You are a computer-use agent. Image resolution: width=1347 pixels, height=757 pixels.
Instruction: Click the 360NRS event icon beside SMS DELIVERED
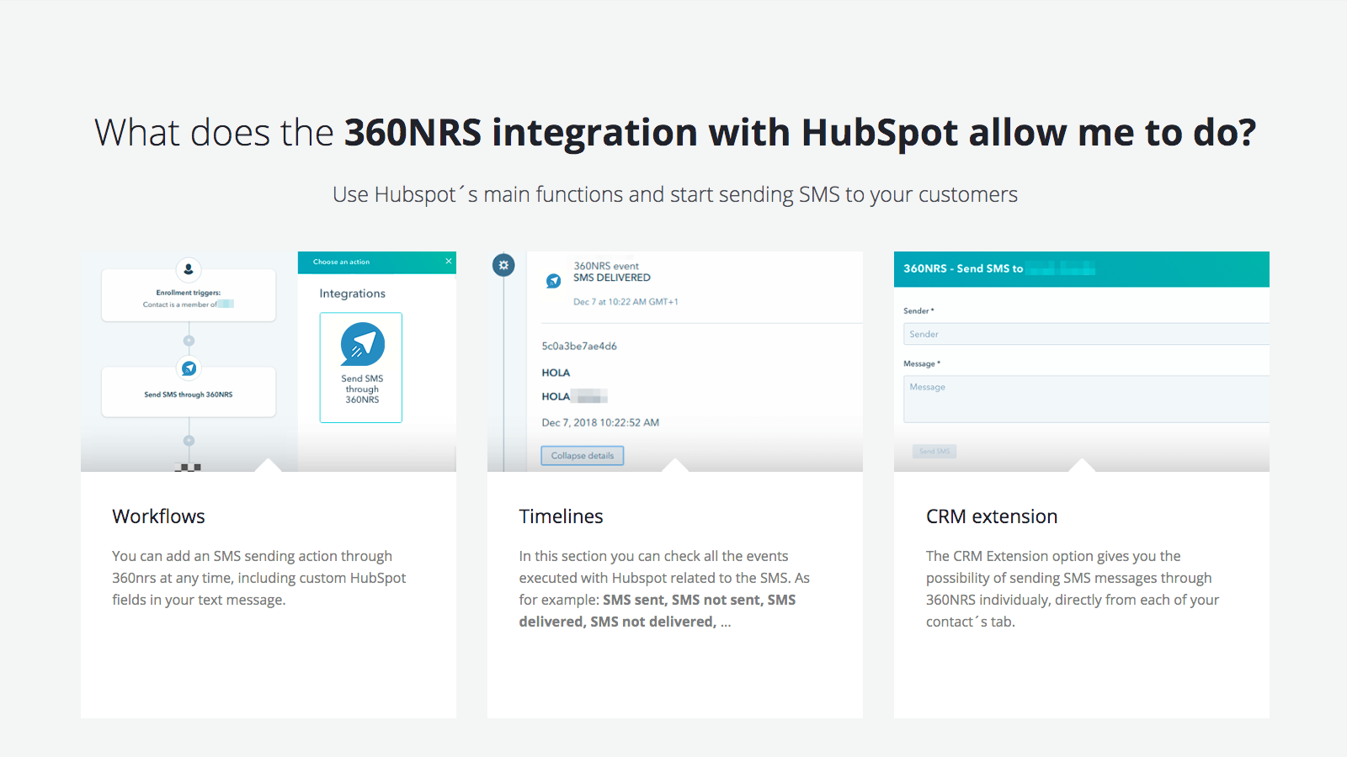pos(553,281)
